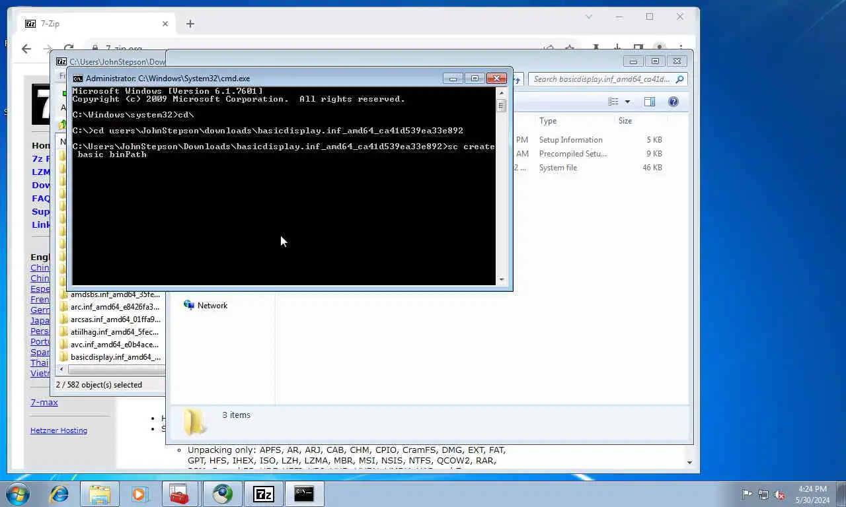
Task: Click the 7-Zip browser tab
Action: pos(96,24)
